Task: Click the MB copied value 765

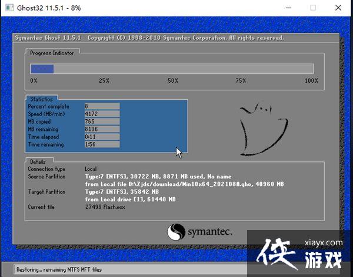Action: coord(102,121)
